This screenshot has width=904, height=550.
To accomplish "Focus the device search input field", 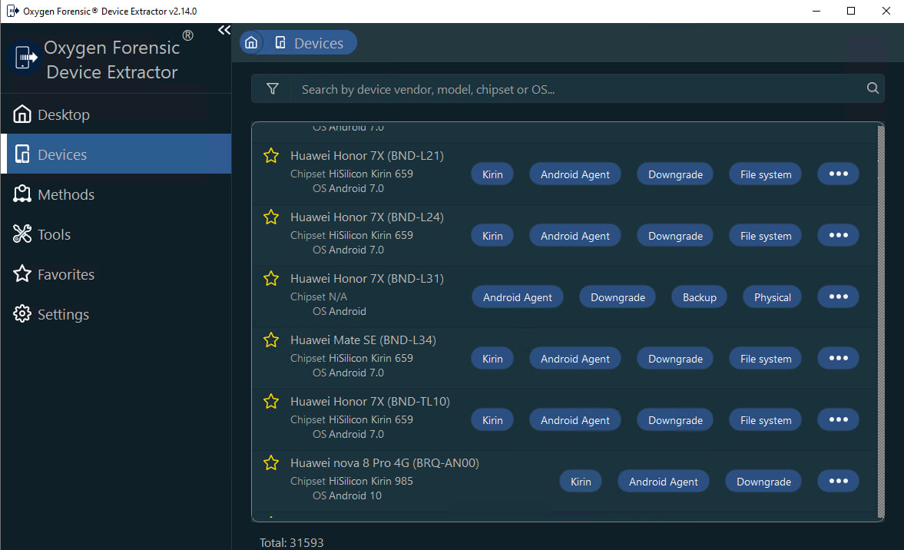I will tap(576, 89).
